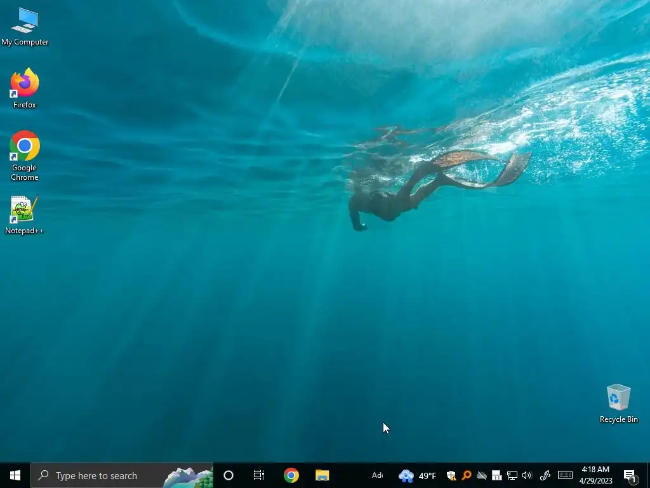This screenshot has height=488, width=650.
Task: Open Windows Security shield tray icon
Action: click(x=451, y=475)
